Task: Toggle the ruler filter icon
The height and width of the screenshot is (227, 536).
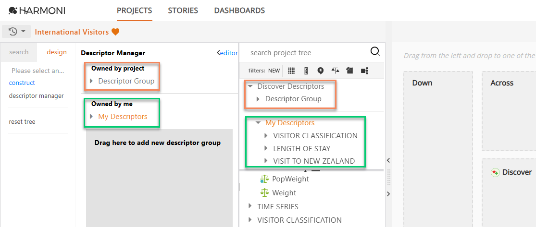Action: point(306,71)
